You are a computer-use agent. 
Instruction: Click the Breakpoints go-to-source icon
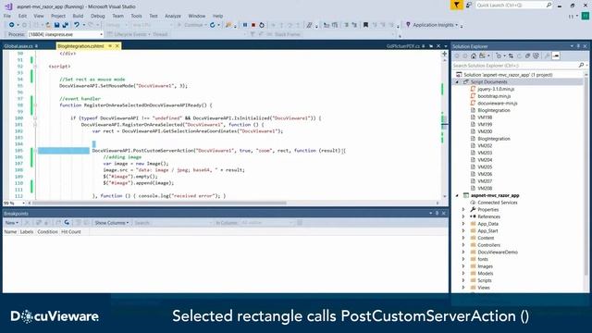(x=67, y=223)
